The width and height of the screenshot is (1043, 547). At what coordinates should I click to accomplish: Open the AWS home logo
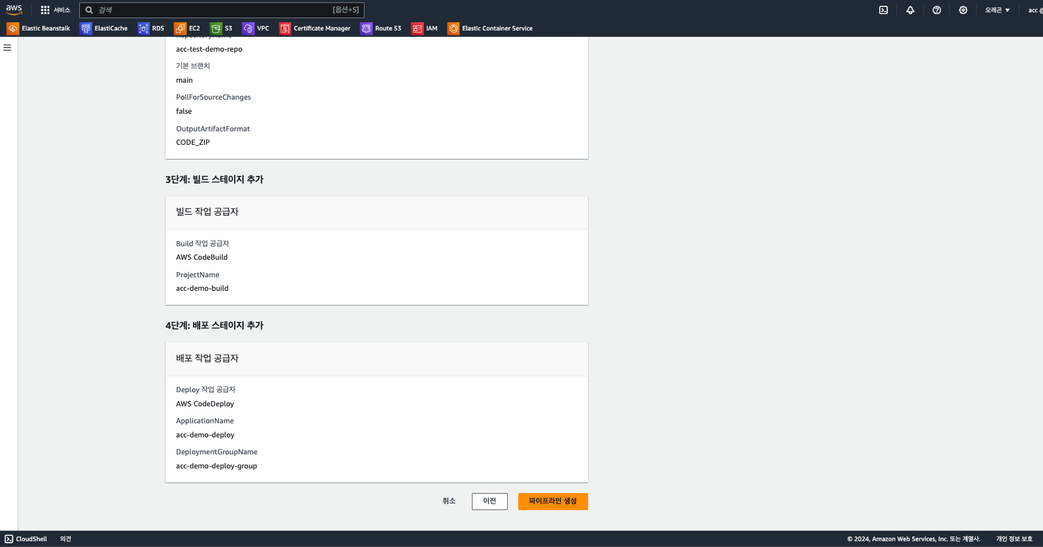(x=14, y=10)
